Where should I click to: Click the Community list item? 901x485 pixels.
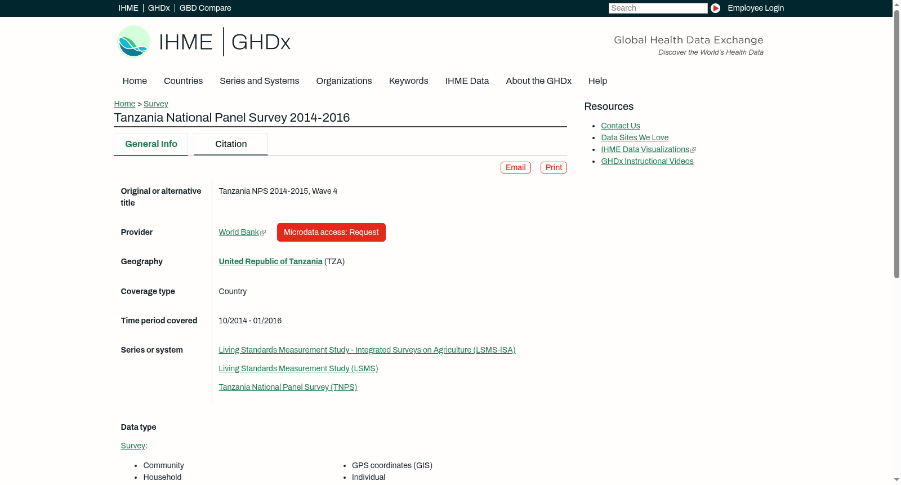(x=163, y=465)
